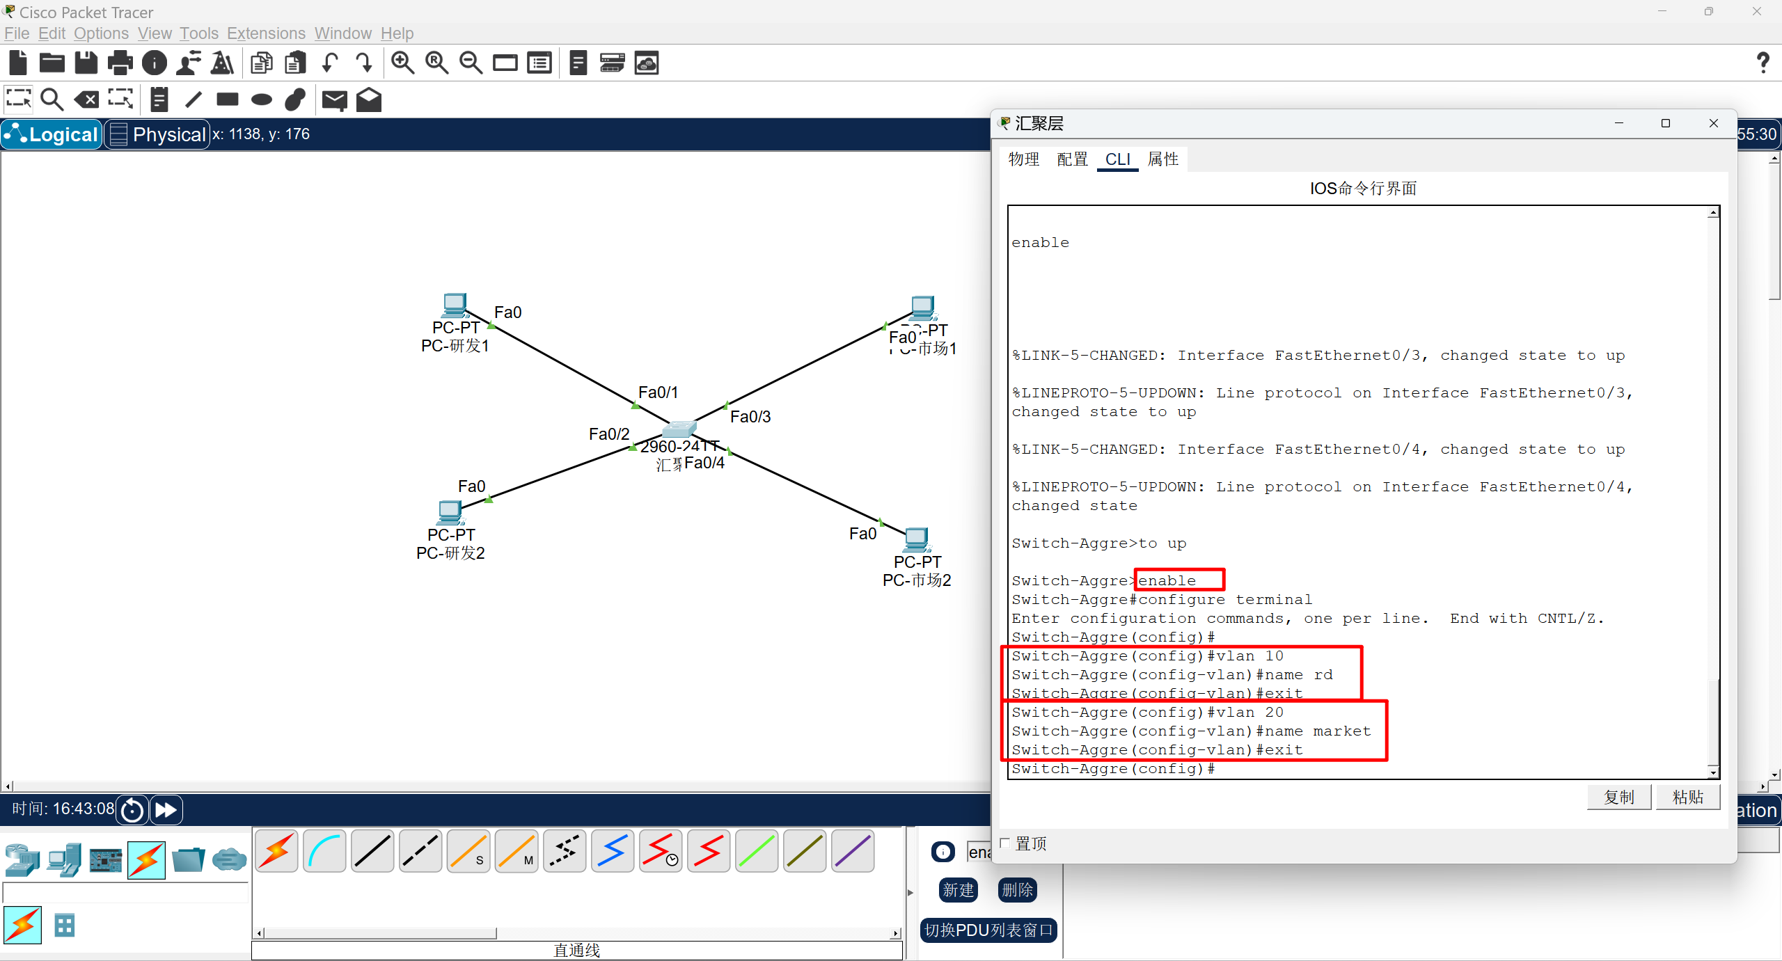Expand the PDU panel side arrow
Screen dimensions: 1782x961
(910, 893)
